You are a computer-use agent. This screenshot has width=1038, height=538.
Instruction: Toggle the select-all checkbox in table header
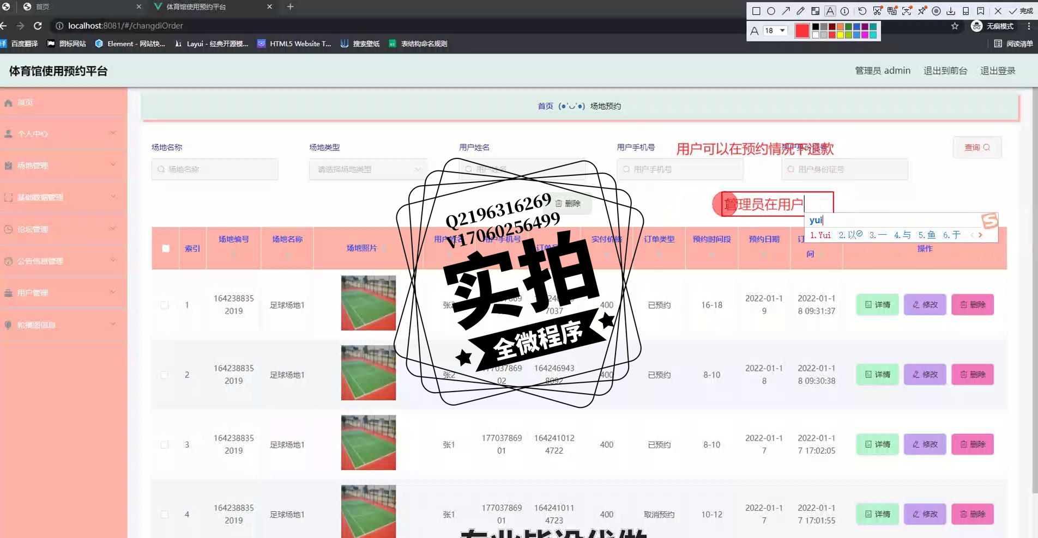pos(166,248)
